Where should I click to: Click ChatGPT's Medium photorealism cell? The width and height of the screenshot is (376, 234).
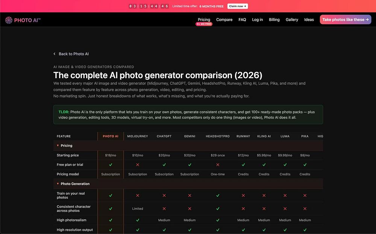coord(164,220)
